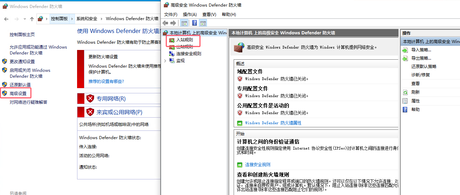Click red shield icon under 专用配置文件
460x195 pixels.
point(240,96)
